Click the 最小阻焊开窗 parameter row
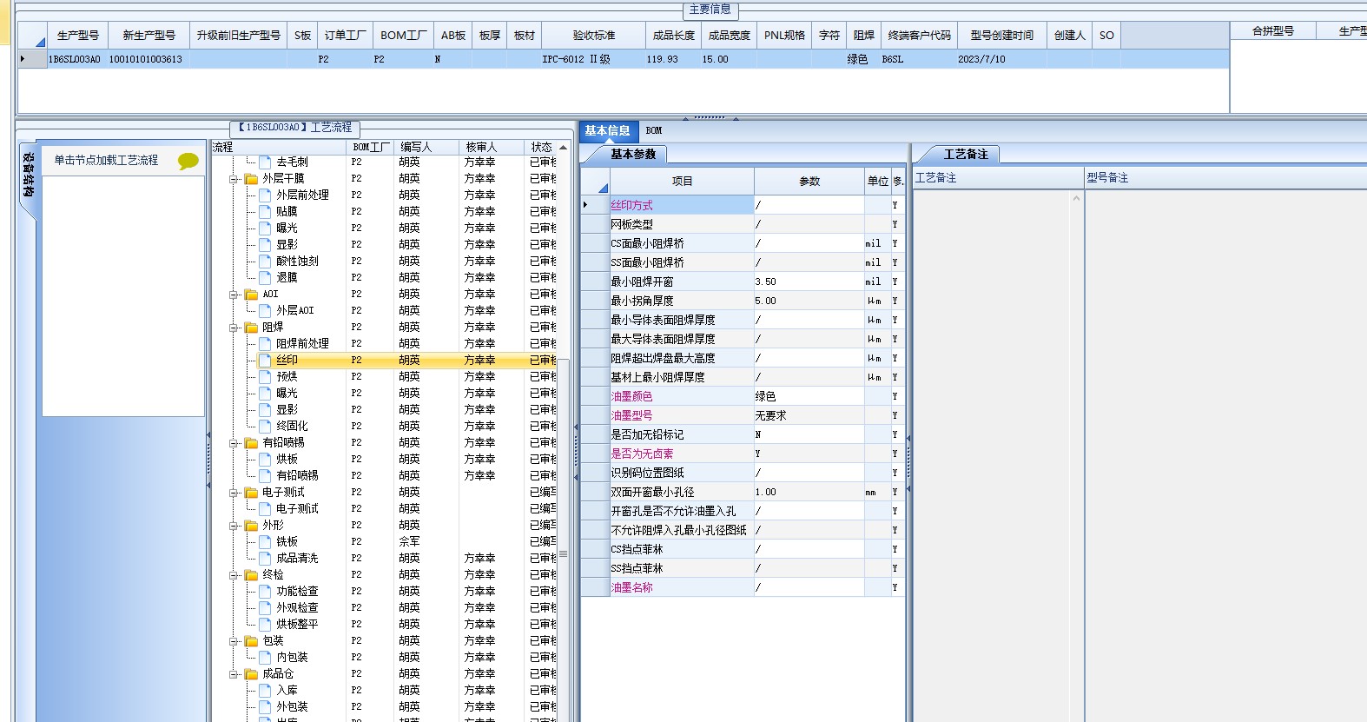 pos(743,282)
